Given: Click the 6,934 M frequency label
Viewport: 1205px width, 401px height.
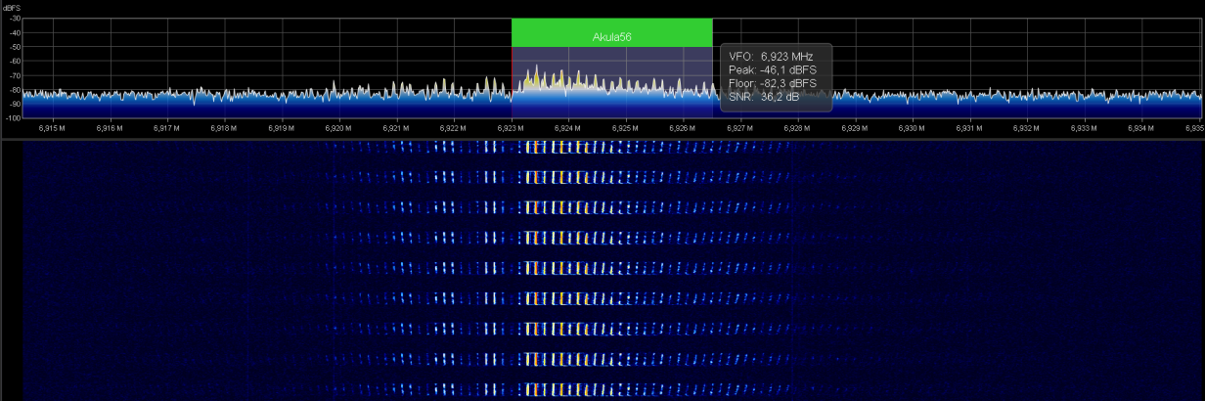Looking at the screenshot, I should pos(1141,128).
